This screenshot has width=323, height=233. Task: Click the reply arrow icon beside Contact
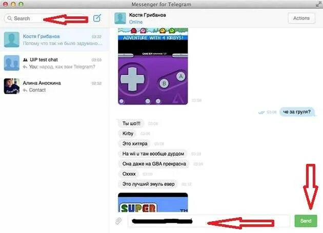point(25,90)
